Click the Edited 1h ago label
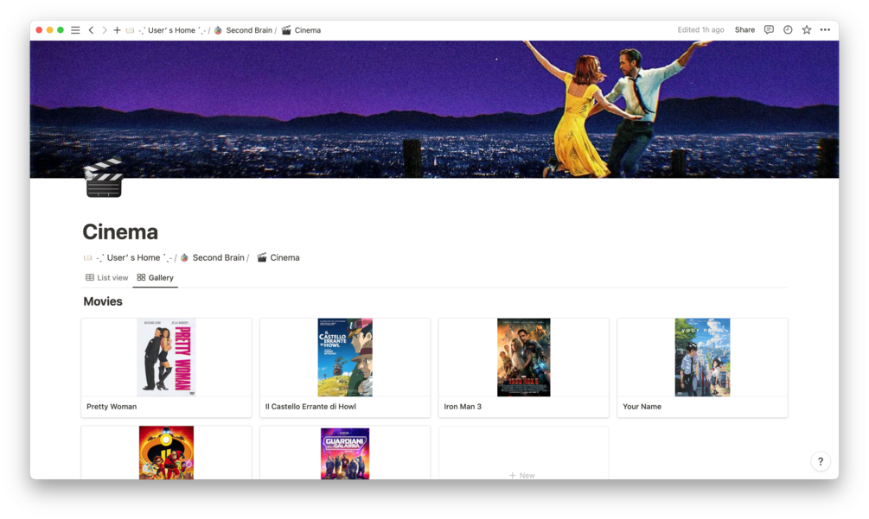Screen dimensions: 869x519 point(700,30)
